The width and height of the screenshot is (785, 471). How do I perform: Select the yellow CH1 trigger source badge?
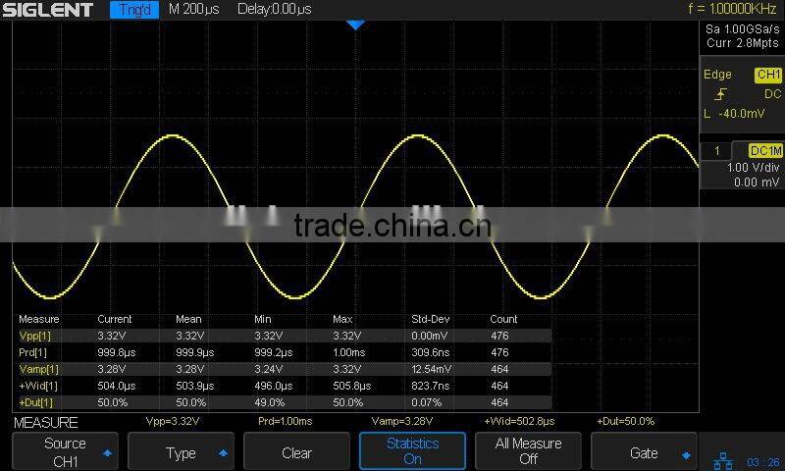coord(767,75)
